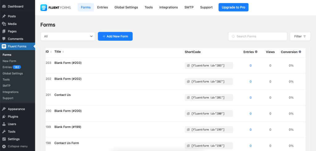Click the 0% conversion for form 198
The width and height of the screenshot is (316, 151).
point(291,146)
